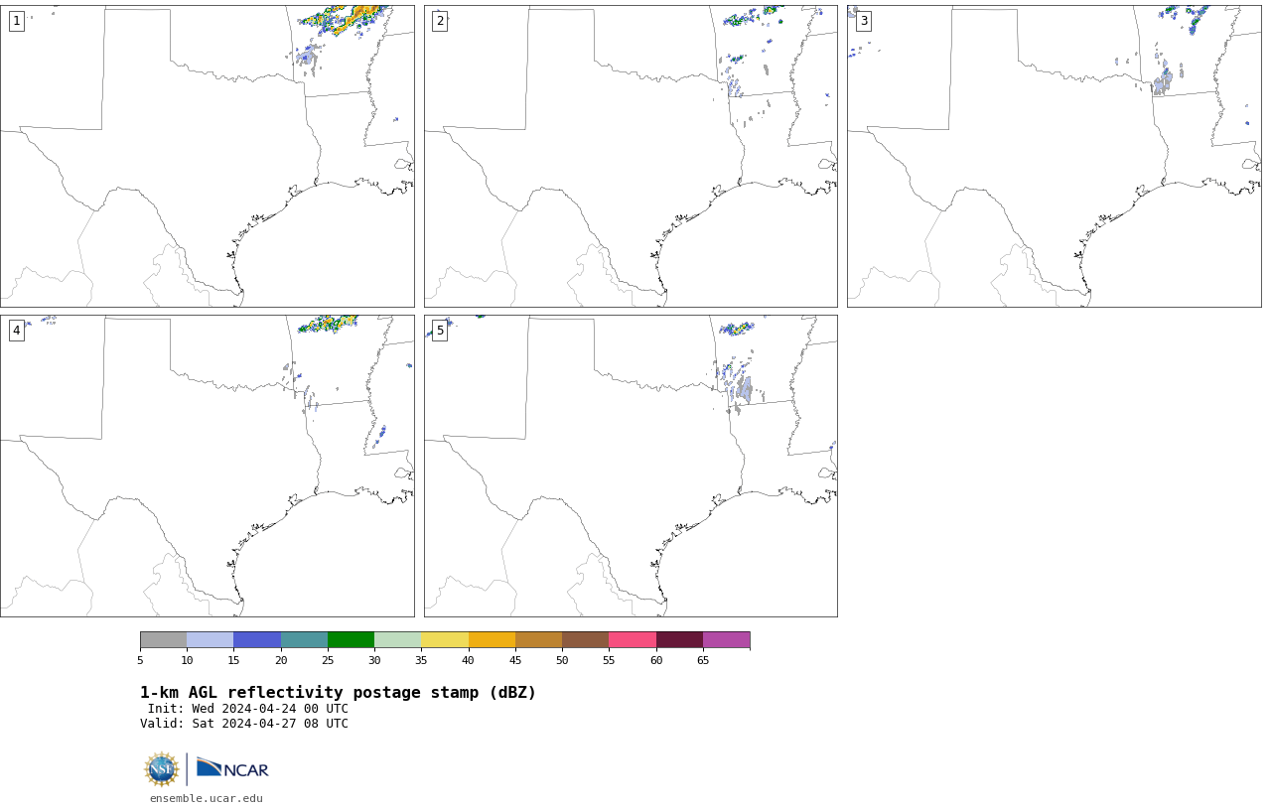This screenshot has height=809, width=1271.
Task: Click the pink 55-60 dBZ swatch
Action: (x=633, y=639)
